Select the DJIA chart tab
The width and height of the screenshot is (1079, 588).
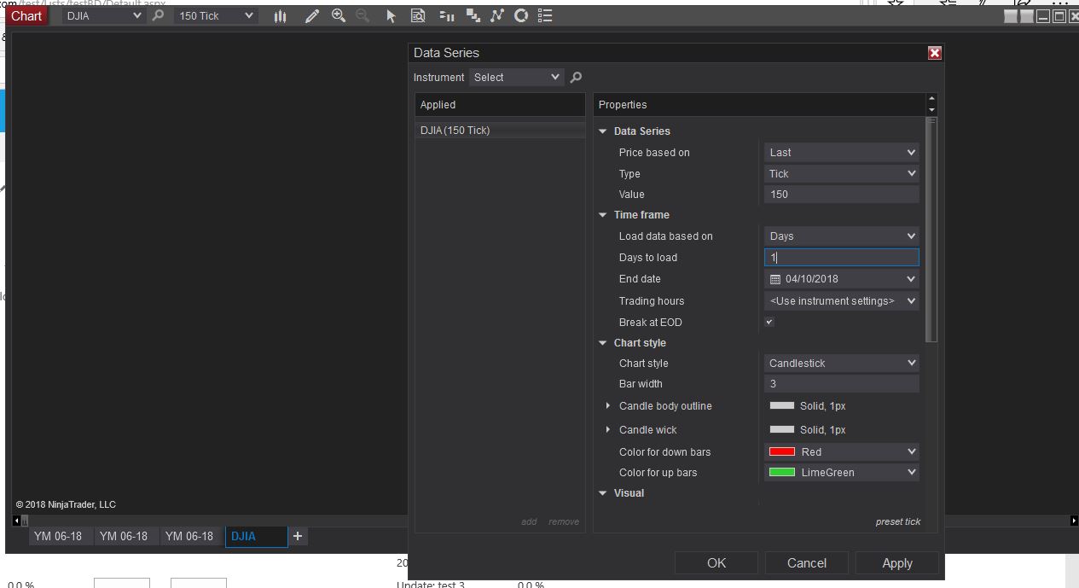[x=256, y=536]
